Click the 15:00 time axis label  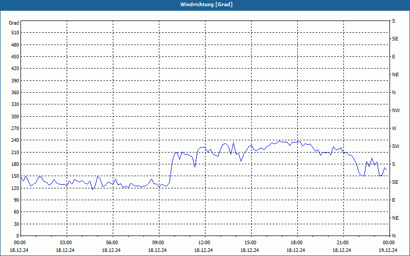tap(251, 243)
